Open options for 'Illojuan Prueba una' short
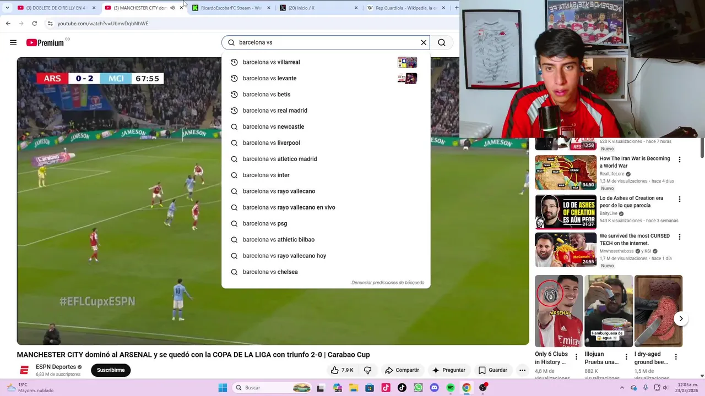Viewport: 705px width, 396px height. tap(626, 357)
